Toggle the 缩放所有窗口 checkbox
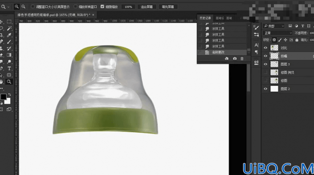 pos(75,7)
